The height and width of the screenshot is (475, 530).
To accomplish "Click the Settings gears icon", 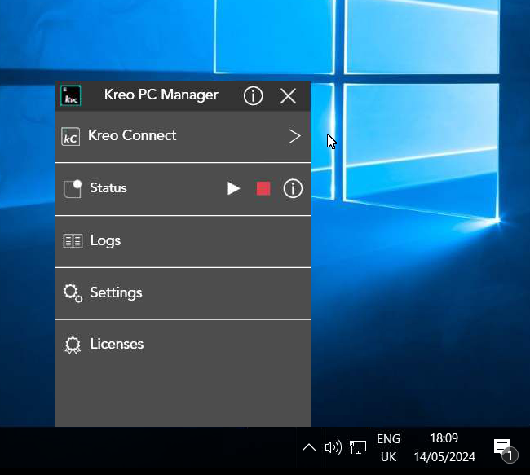I will point(73,293).
